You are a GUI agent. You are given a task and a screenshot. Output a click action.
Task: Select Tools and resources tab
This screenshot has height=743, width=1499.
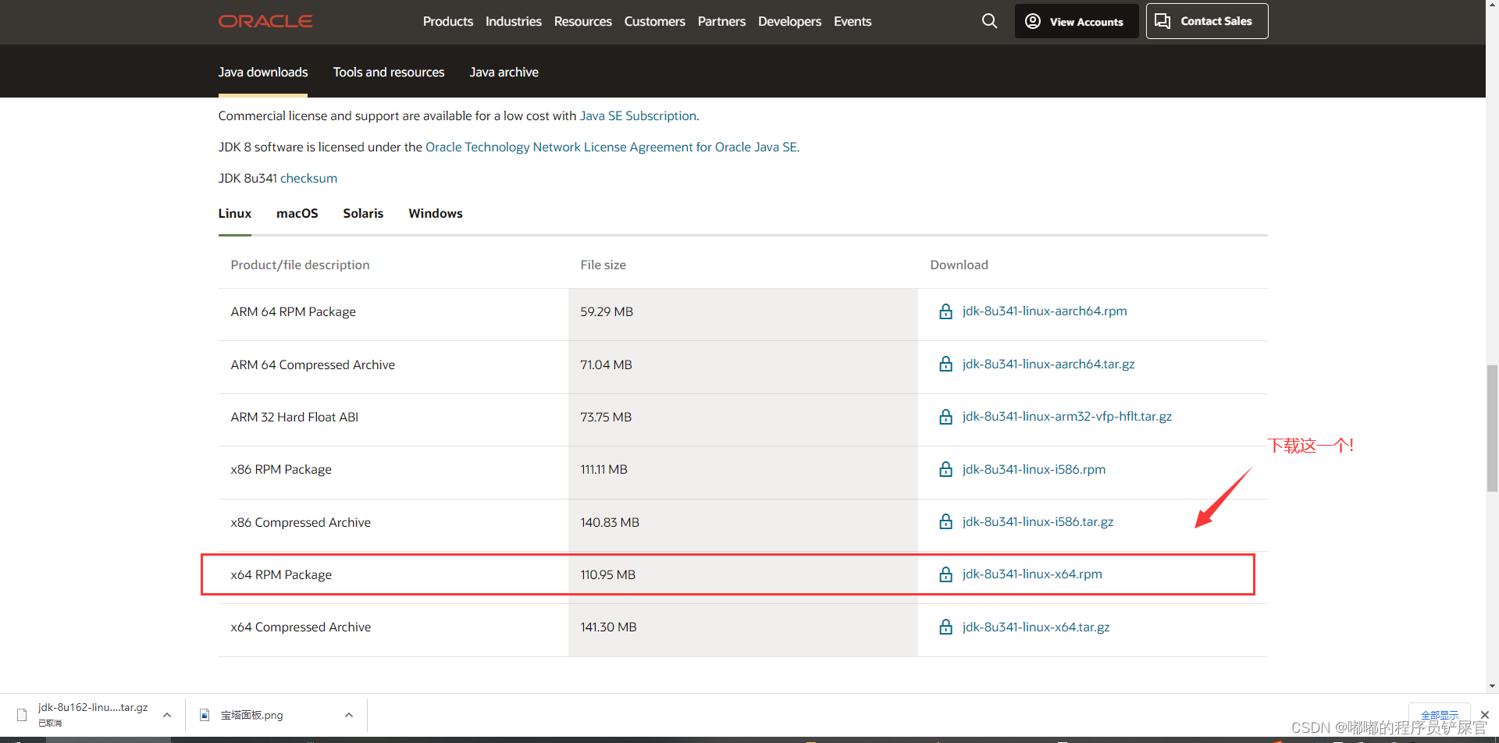[x=389, y=72]
